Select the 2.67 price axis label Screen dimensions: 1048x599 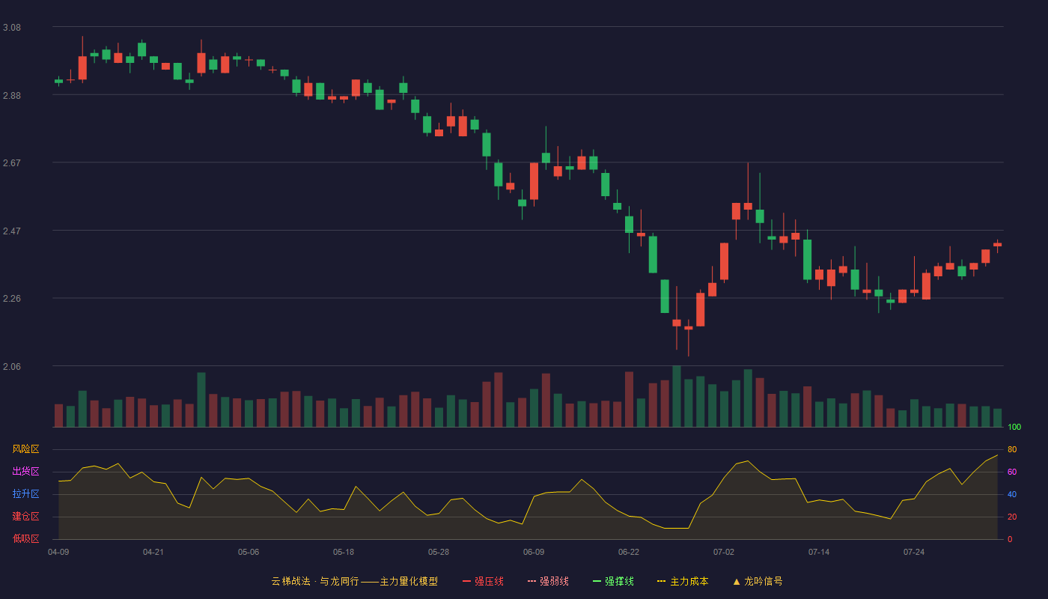pyautogui.click(x=12, y=163)
